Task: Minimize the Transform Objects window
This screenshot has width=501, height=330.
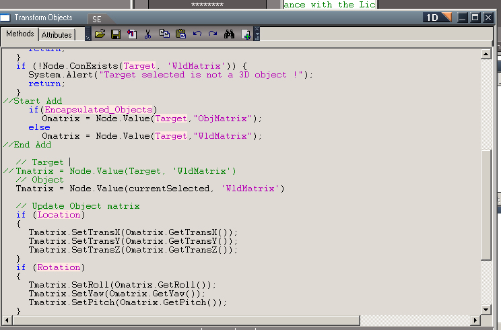Action: (x=463, y=18)
